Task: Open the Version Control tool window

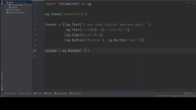Action: (x=10, y=94)
